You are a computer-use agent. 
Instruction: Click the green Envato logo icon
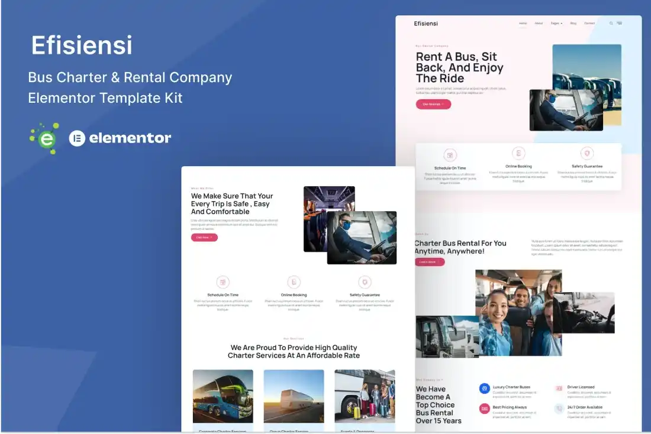45,138
